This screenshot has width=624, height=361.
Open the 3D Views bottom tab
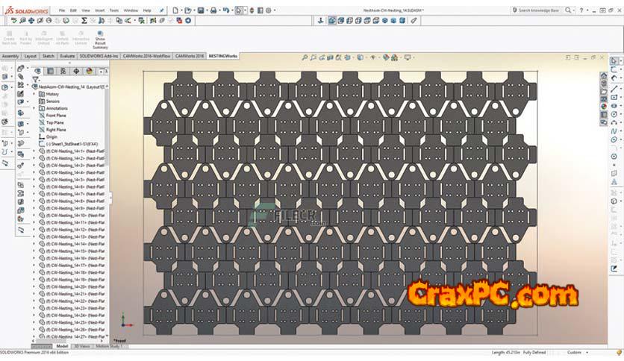pyautogui.click(x=83, y=346)
